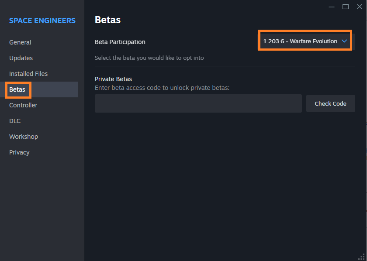Click the window resize grip icon

point(362,256)
